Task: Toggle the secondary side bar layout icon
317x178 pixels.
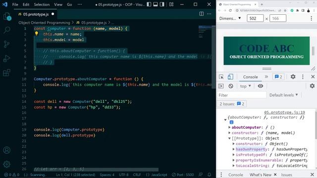Action: pos(162,4)
